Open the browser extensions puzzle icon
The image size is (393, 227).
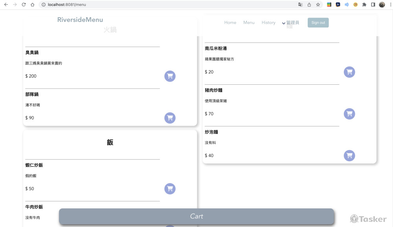[364, 5]
